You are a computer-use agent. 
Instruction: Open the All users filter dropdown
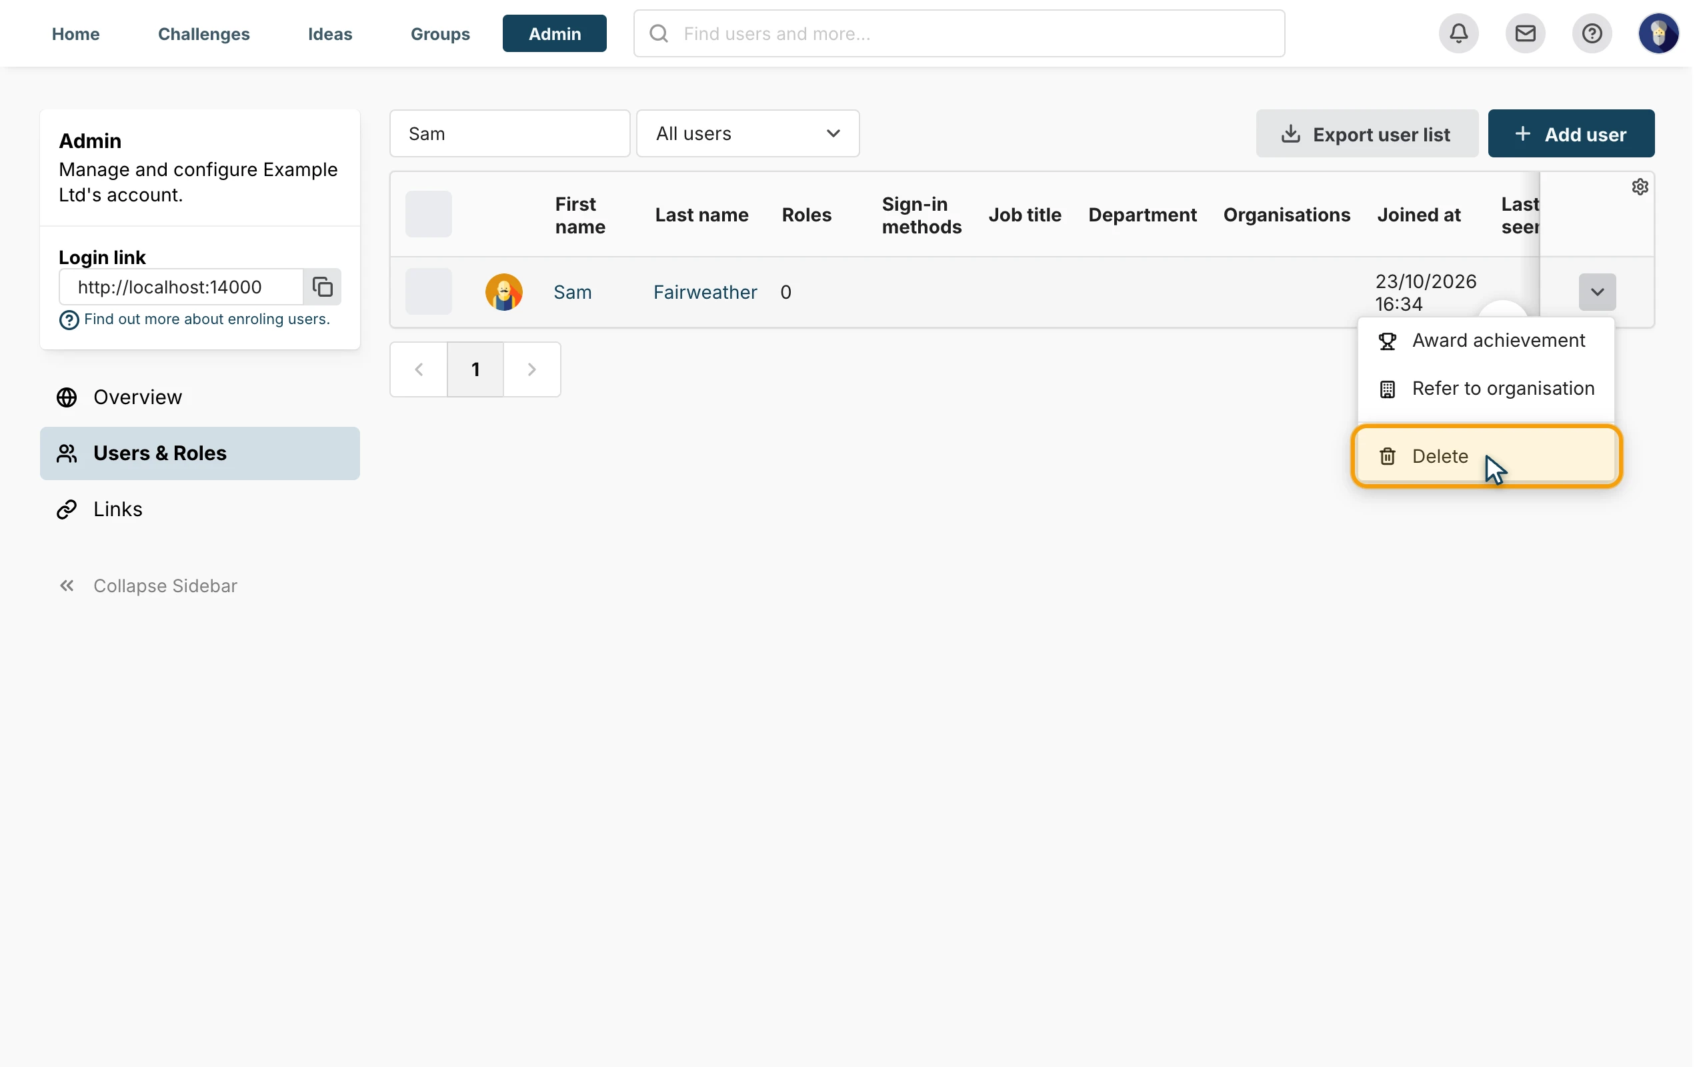[x=747, y=133]
